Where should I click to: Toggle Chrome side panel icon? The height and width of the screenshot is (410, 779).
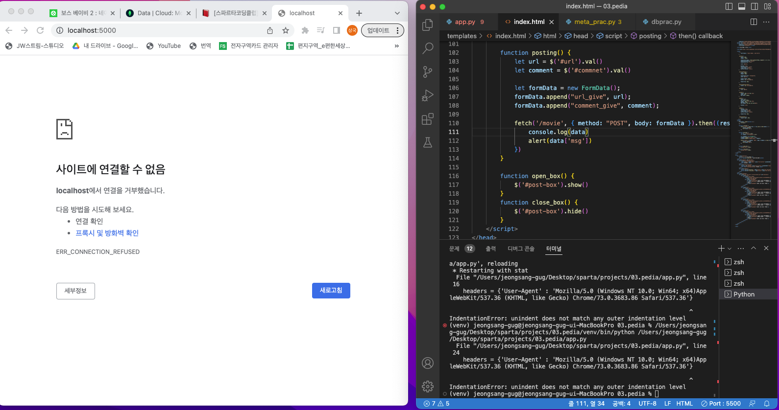tap(337, 30)
